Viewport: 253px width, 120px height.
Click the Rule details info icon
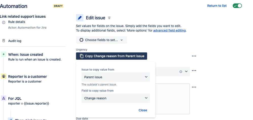(x=4, y=22)
